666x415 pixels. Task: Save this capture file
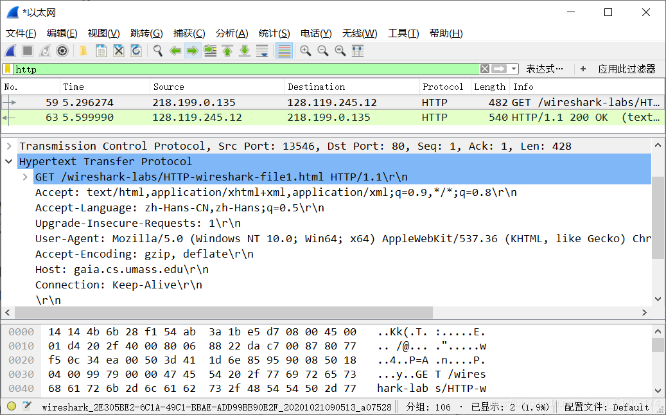tap(101, 51)
